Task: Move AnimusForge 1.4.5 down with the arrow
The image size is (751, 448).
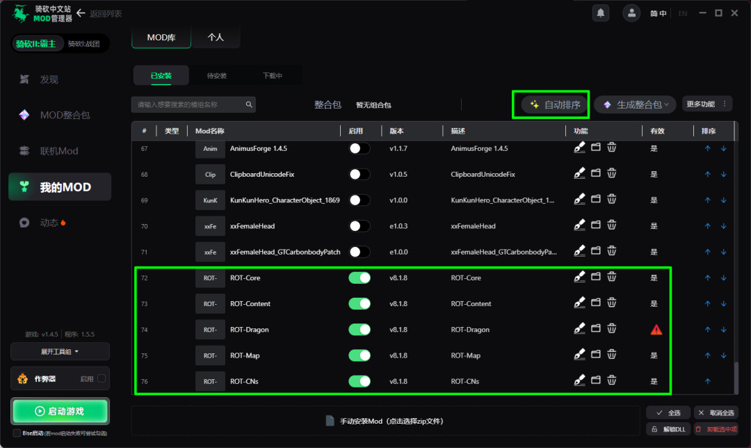Action: coord(724,149)
